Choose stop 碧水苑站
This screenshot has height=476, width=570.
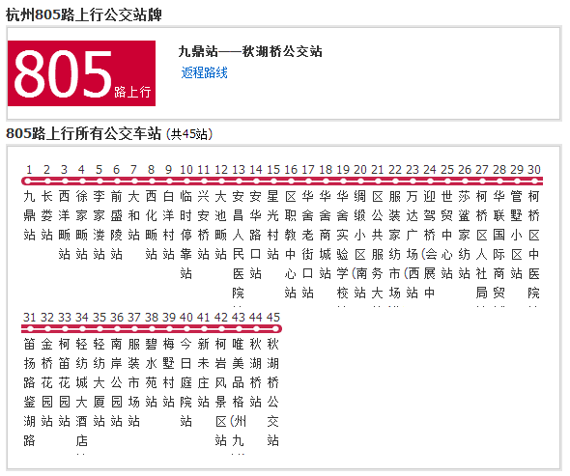click(152, 373)
